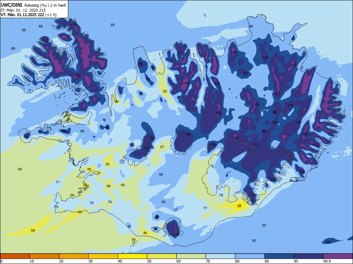Click the 69 humidity value over the sea

click(20, 169)
